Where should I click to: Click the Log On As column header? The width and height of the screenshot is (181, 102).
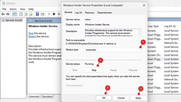pyautogui.click(x=170, y=26)
